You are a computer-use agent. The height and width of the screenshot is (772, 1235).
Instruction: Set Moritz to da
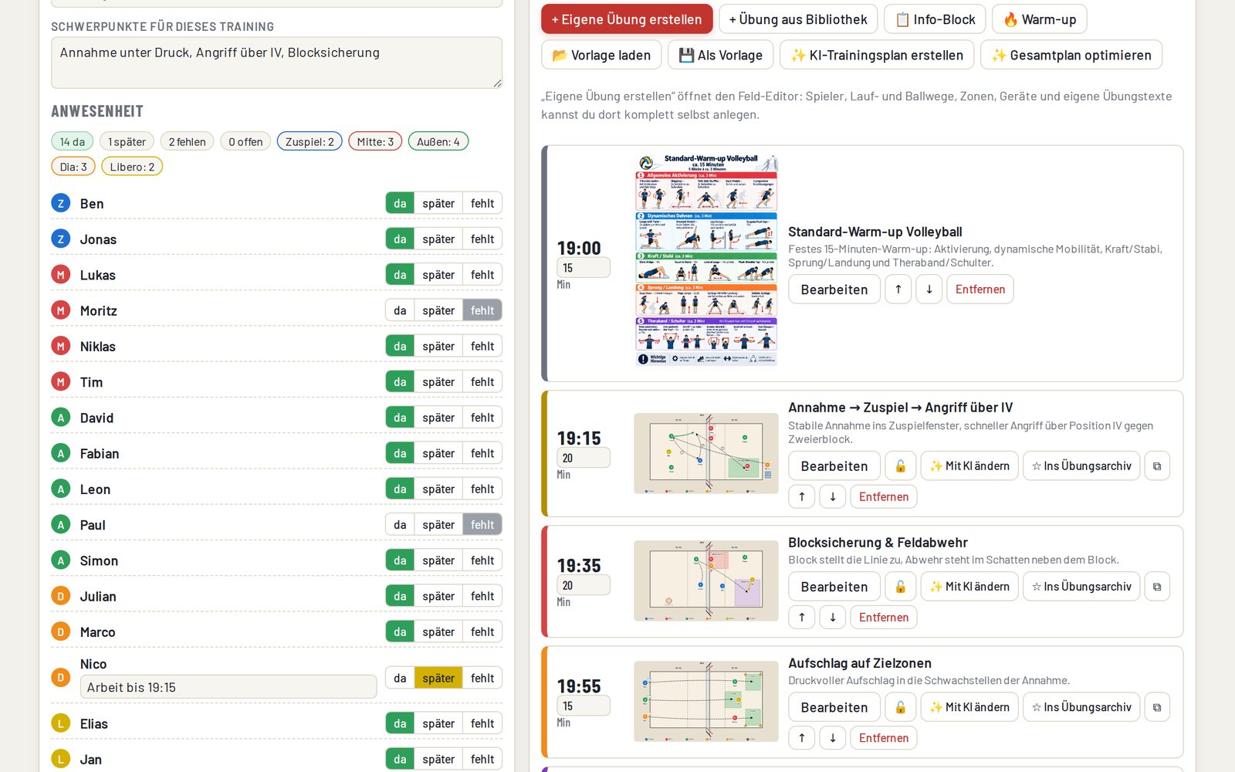point(400,310)
